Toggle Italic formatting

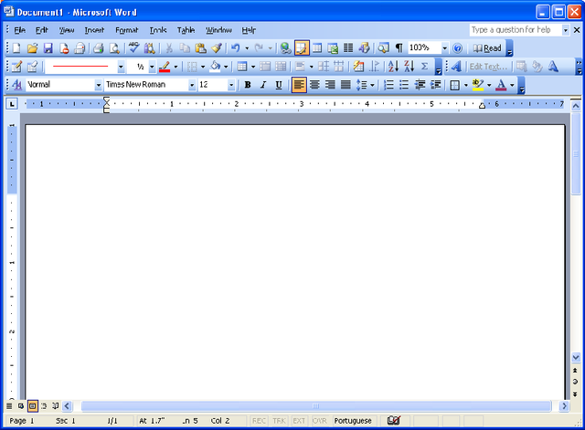263,85
